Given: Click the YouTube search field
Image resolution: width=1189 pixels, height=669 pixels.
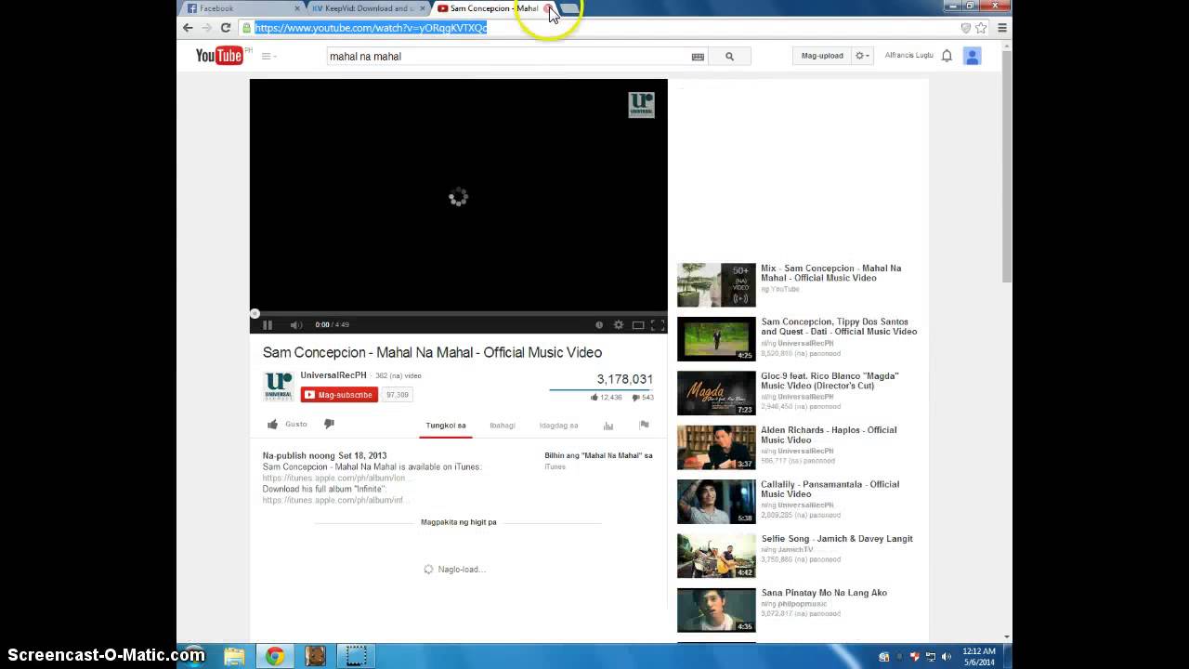Looking at the screenshot, I should tap(507, 56).
